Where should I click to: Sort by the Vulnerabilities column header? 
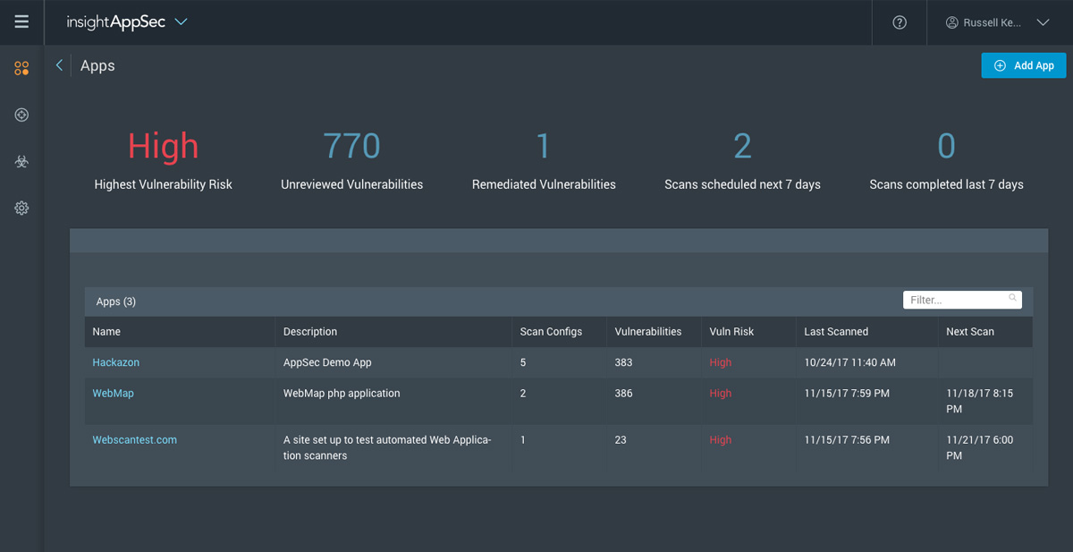click(x=648, y=331)
